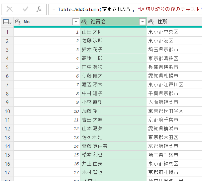Confirm the formula with checkmark icon
This screenshot has height=181, width=202.
click(x=25, y=9)
